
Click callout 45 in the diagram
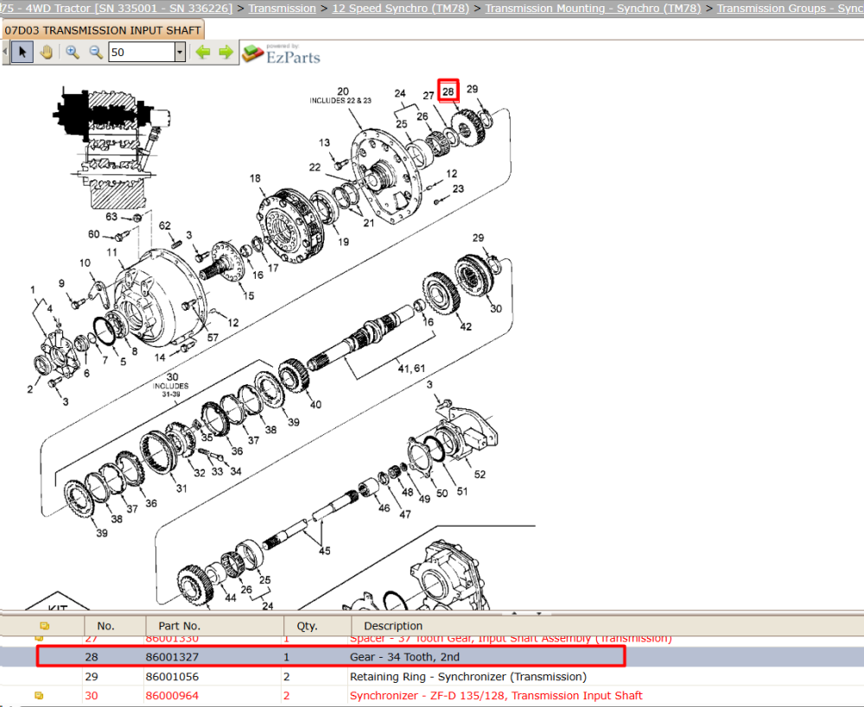(324, 551)
